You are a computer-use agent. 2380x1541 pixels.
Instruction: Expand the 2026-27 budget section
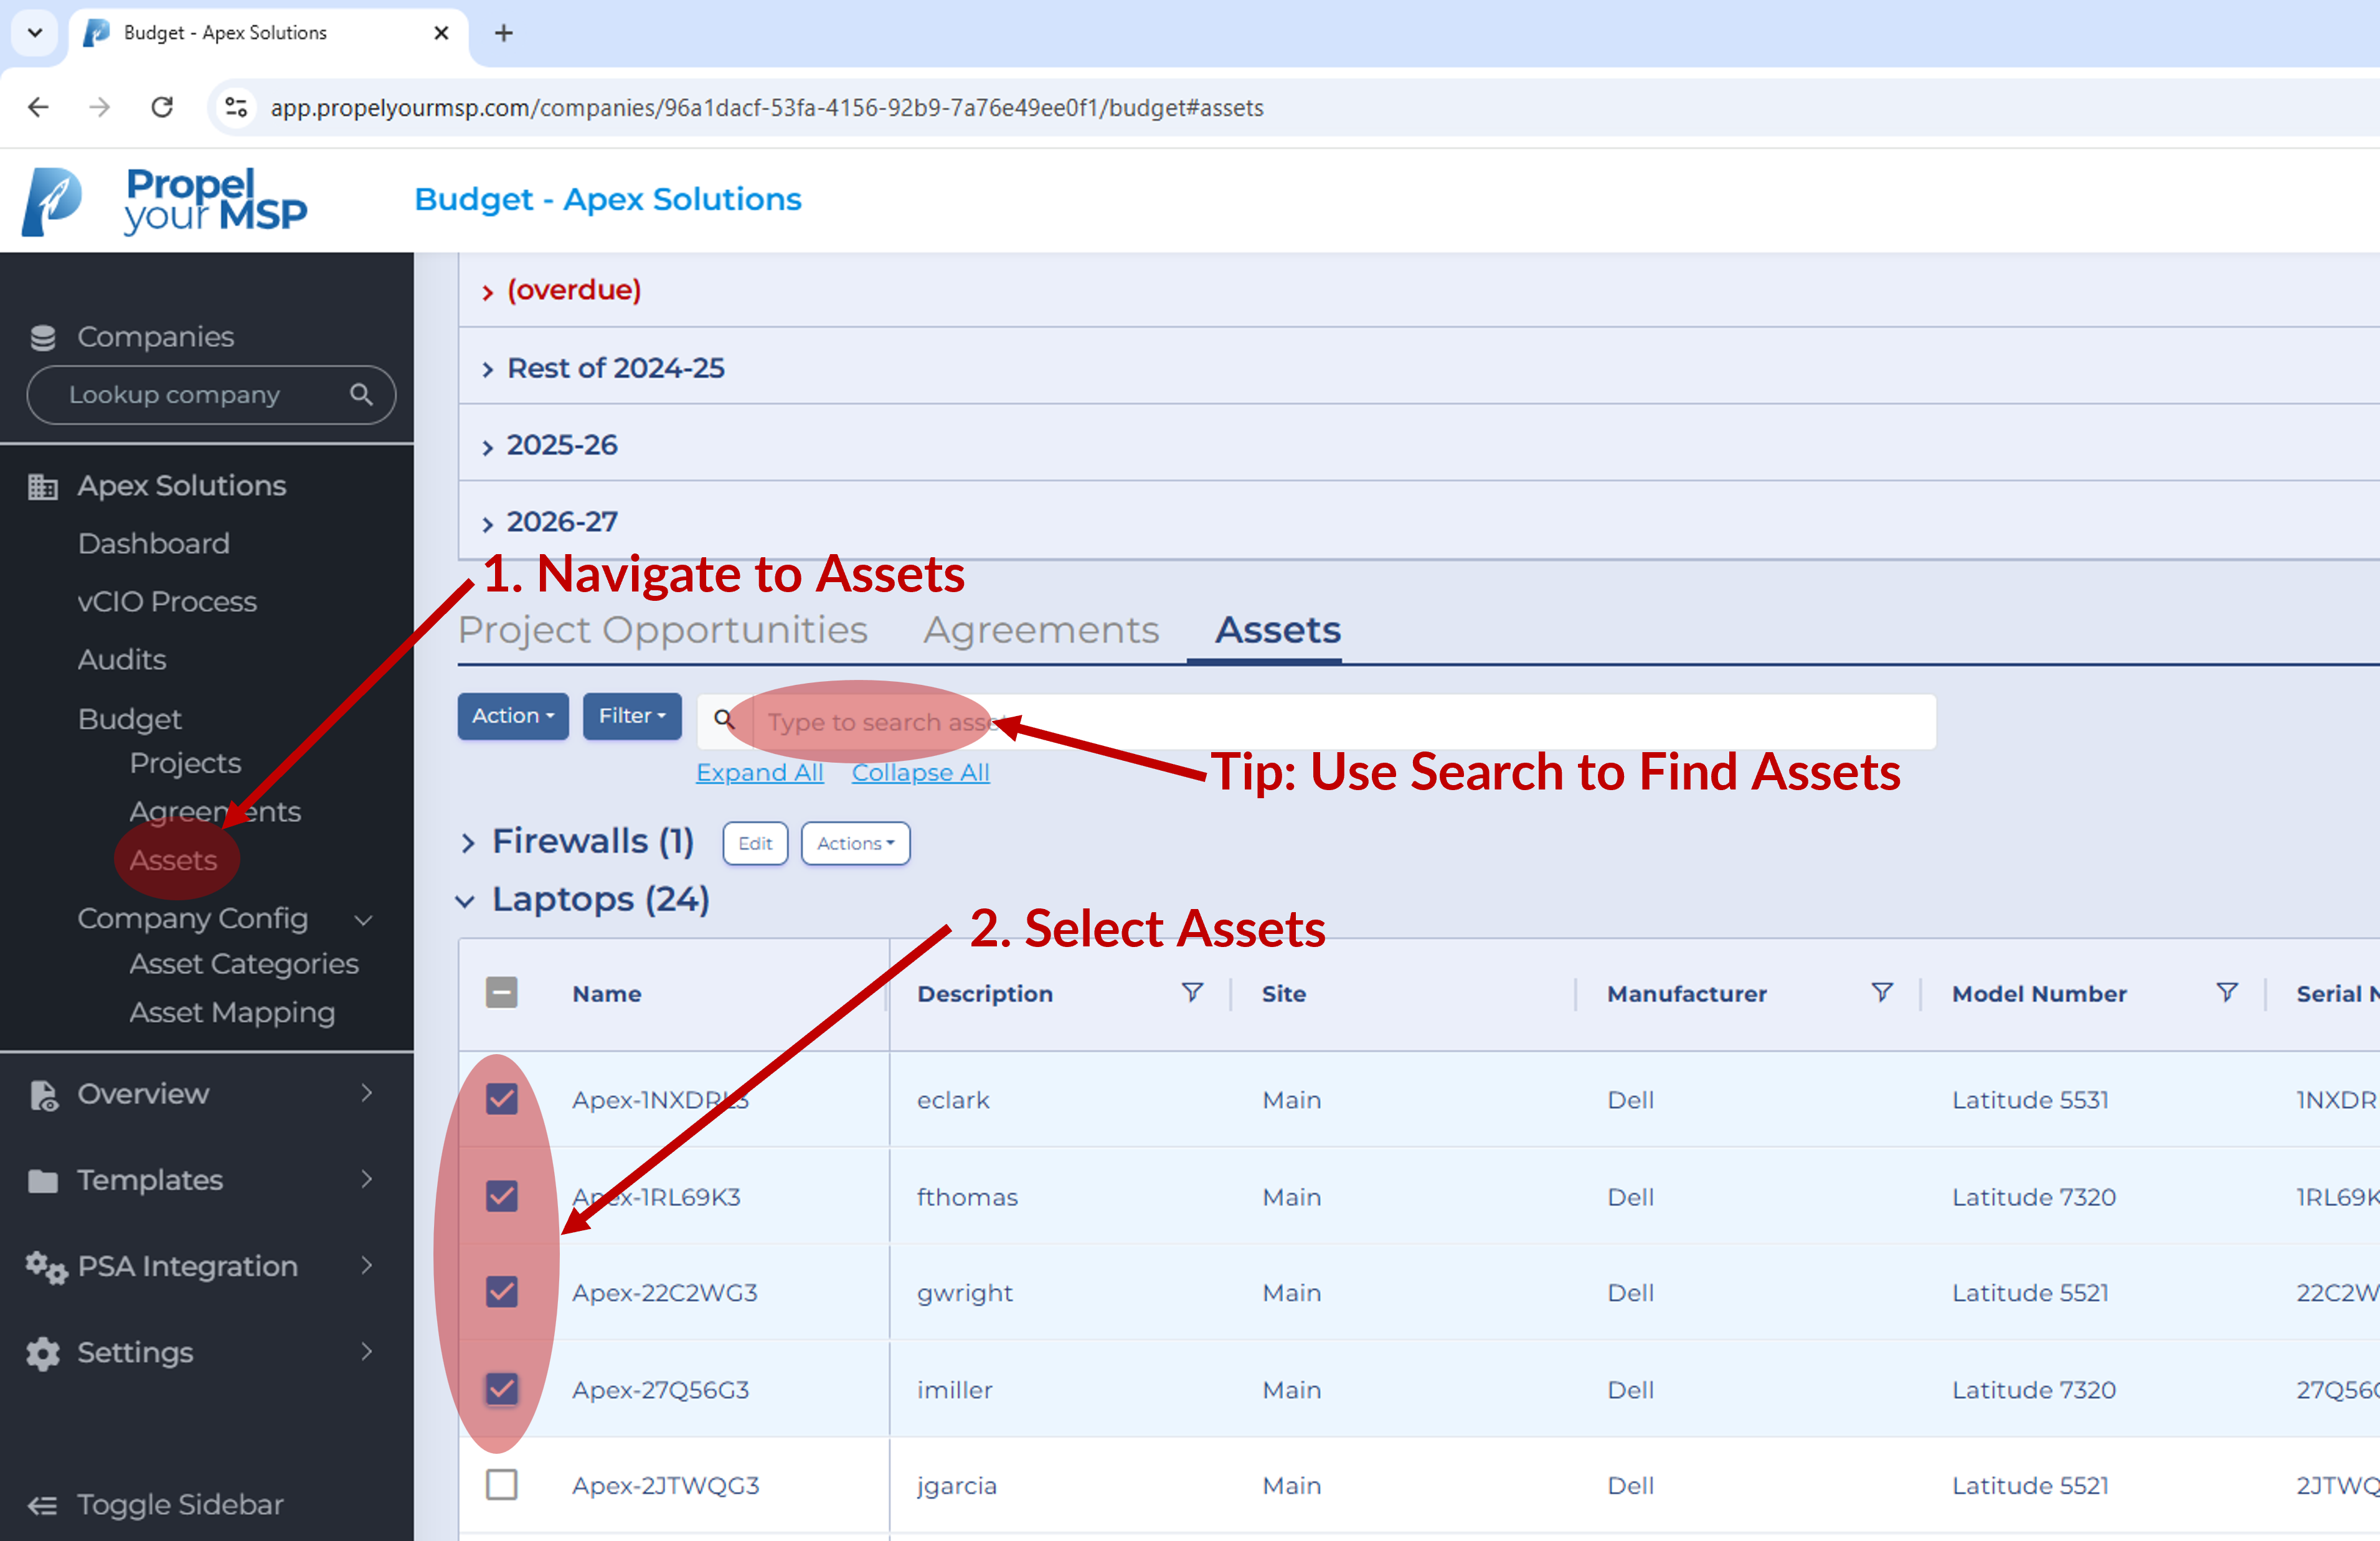[487, 524]
